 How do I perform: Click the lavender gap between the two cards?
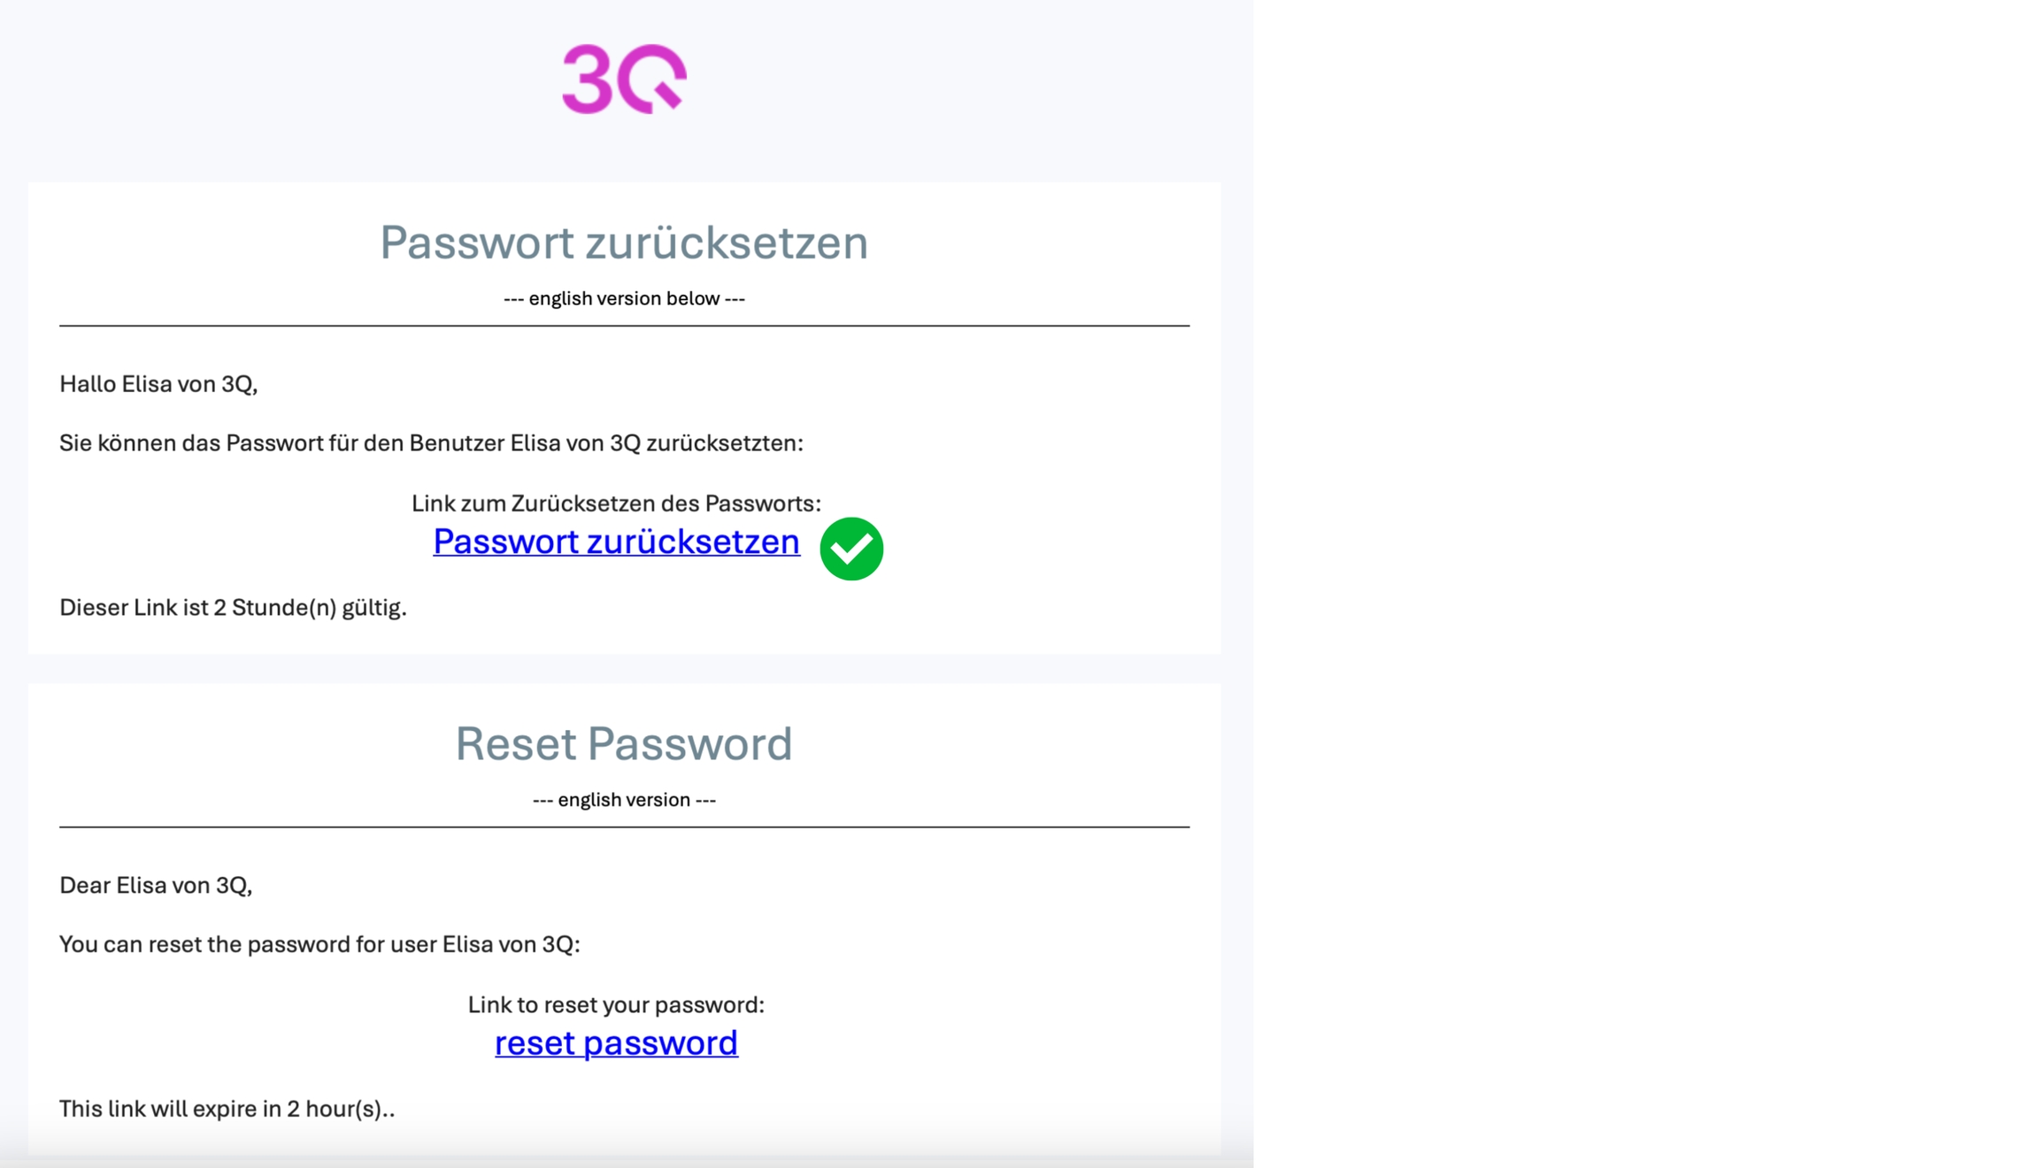(x=624, y=668)
